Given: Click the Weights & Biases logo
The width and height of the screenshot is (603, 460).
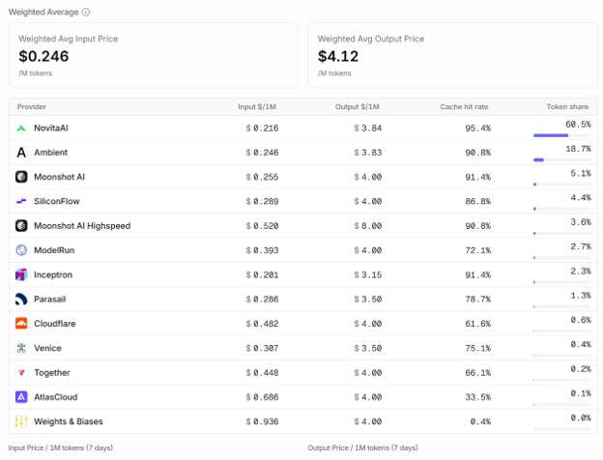Looking at the screenshot, I should click(21, 421).
